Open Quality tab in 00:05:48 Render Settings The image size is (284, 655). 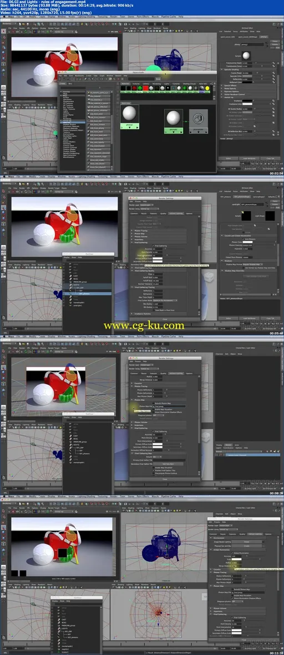click(x=163, y=214)
